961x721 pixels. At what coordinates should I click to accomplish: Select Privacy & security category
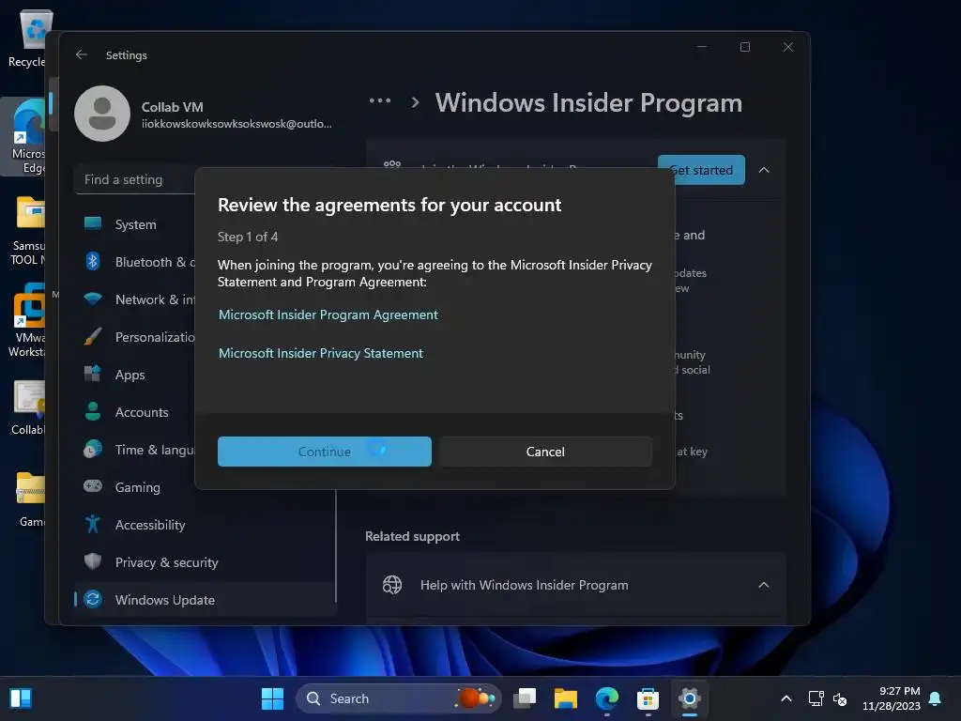206,562
